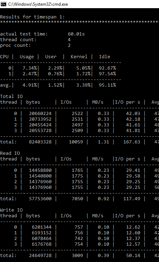Click Total IO count 2497
The image size is (159, 262).
(x=77, y=125)
